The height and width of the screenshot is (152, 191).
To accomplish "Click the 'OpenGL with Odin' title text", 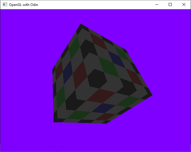I will (x=24, y=5).
